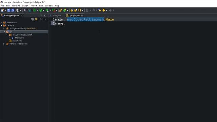Select Main.java in Package Explorer

19,38
